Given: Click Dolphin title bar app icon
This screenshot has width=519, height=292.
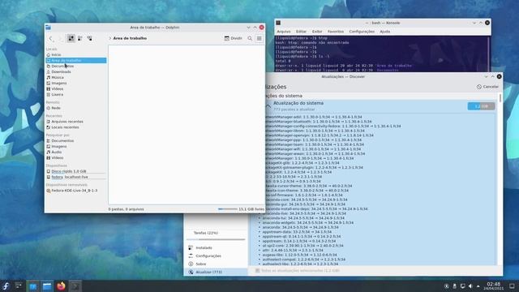Looking at the screenshot, I should (49, 28).
